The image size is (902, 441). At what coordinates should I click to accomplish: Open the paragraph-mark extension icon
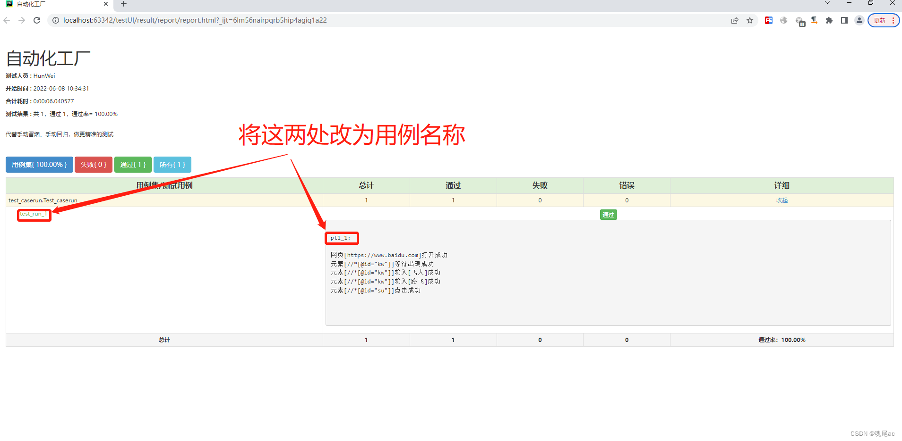(x=814, y=20)
